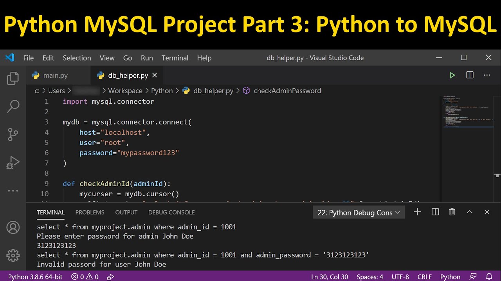The width and height of the screenshot is (501, 281).
Task: Click 'Workspace' breadcrumb segment
Action: pyautogui.click(x=125, y=91)
